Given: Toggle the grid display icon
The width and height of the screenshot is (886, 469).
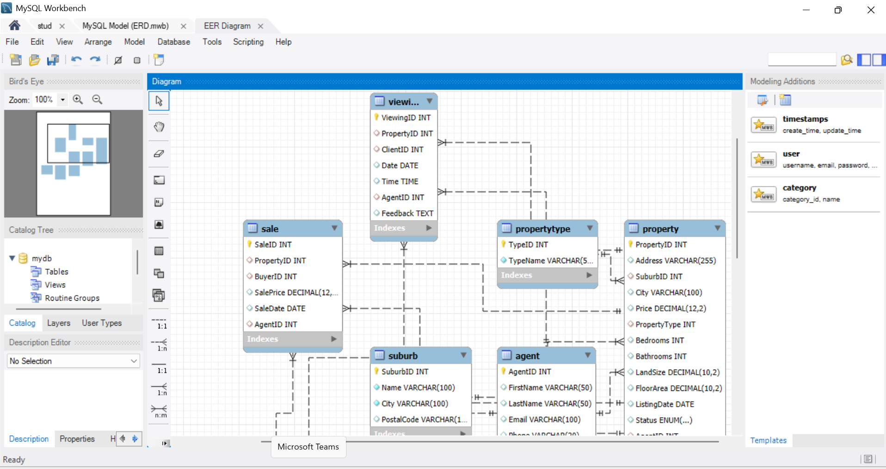Looking at the screenshot, I should [x=137, y=60].
